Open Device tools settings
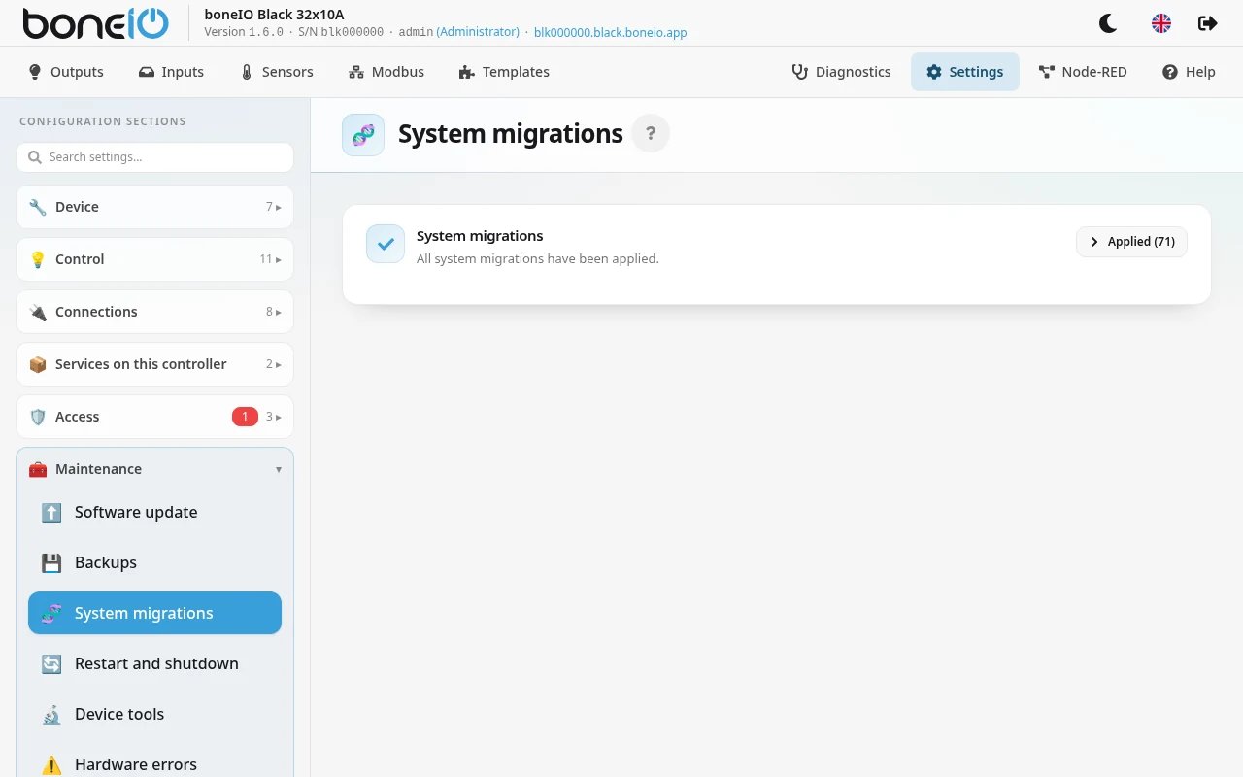The image size is (1243, 777). (155, 714)
